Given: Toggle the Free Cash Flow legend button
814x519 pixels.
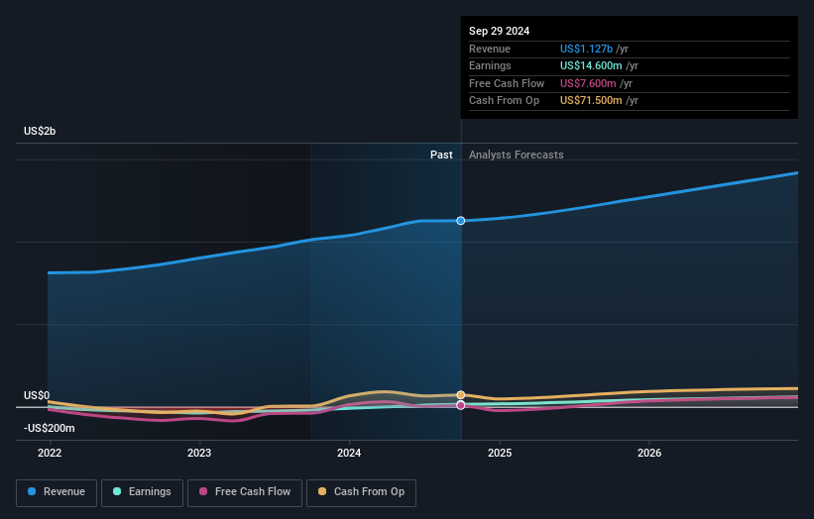Looking at the screenshot, I should (x=245, y=492).
